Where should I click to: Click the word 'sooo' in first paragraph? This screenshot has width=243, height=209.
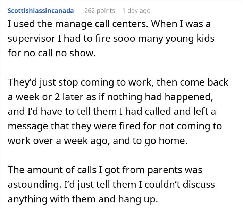(124, 39)
